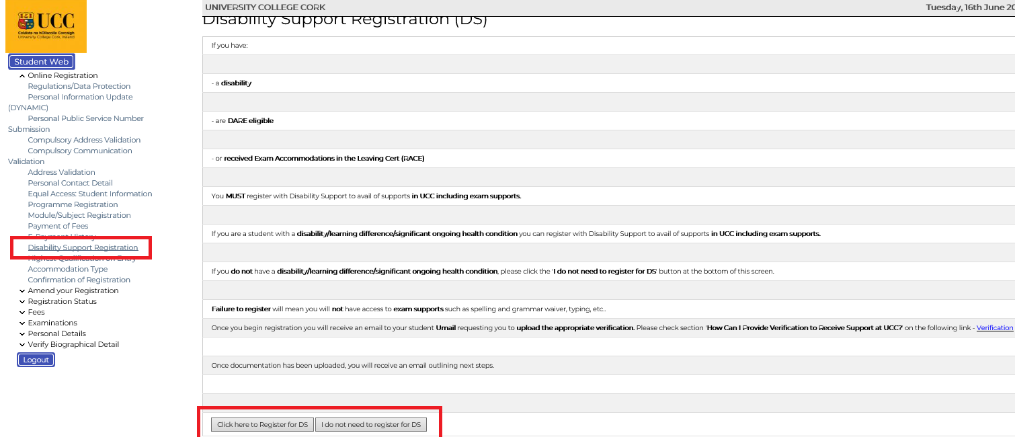Click the UNIVERSITY COLLEGE CORK header text

(266, 7)
